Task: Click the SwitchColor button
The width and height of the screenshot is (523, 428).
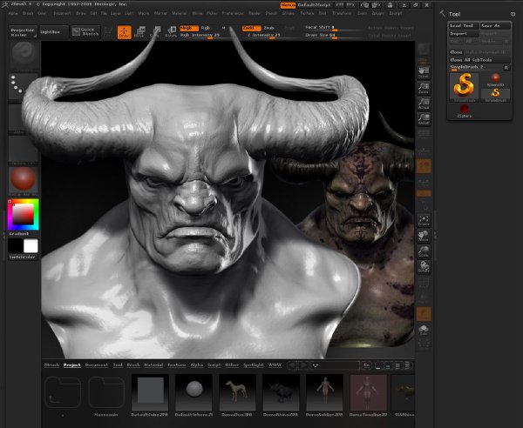Action: pyautogui.click(x=23, y=257)
